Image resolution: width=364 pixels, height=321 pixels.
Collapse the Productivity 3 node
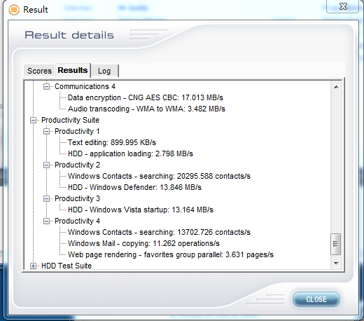46,199
